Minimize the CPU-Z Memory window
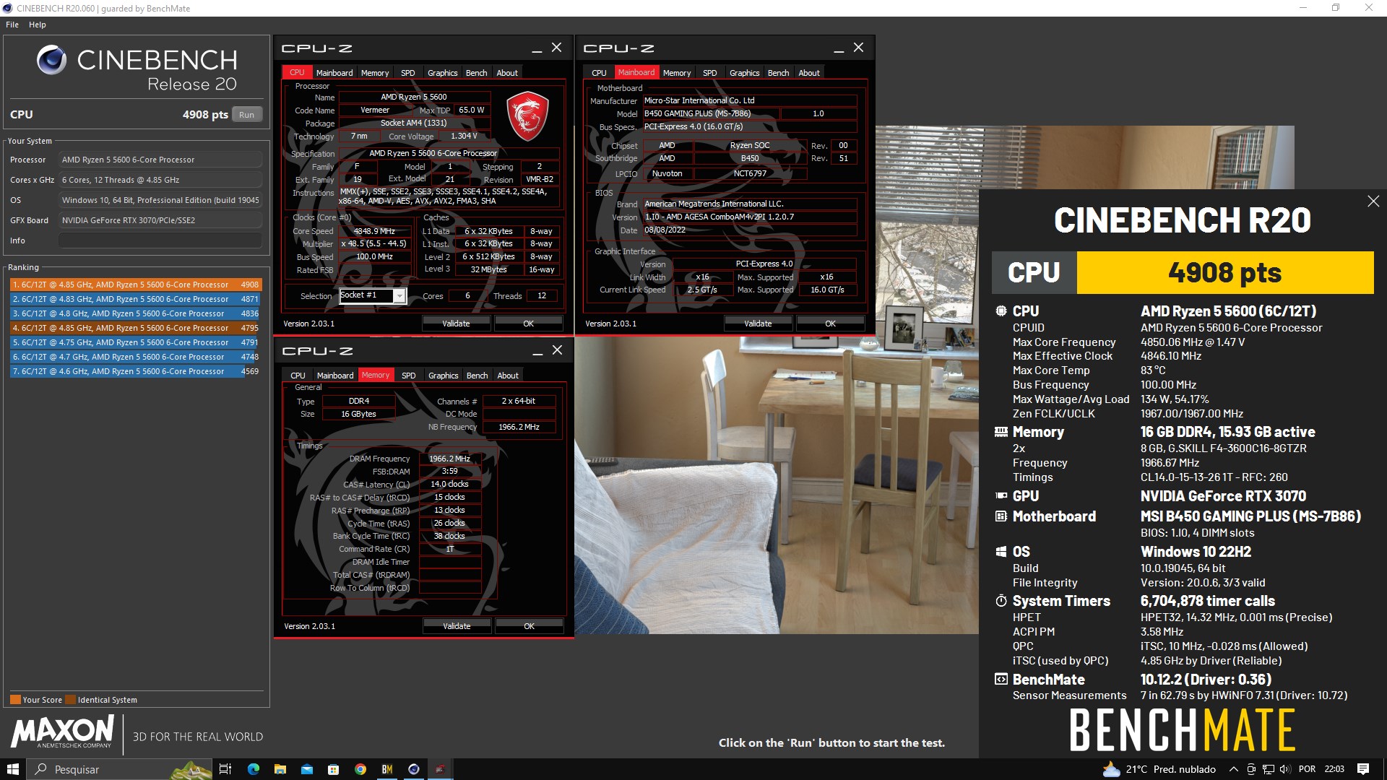 pyautogui.click(x=537, y=351)
